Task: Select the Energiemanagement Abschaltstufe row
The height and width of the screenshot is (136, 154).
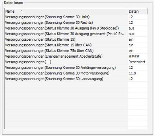Action: [76, 56]
